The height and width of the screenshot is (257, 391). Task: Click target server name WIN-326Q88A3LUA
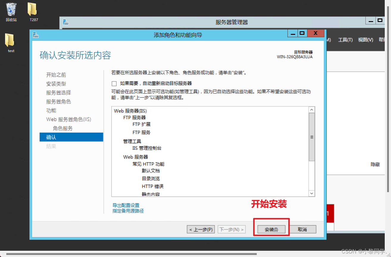(295, 57)
